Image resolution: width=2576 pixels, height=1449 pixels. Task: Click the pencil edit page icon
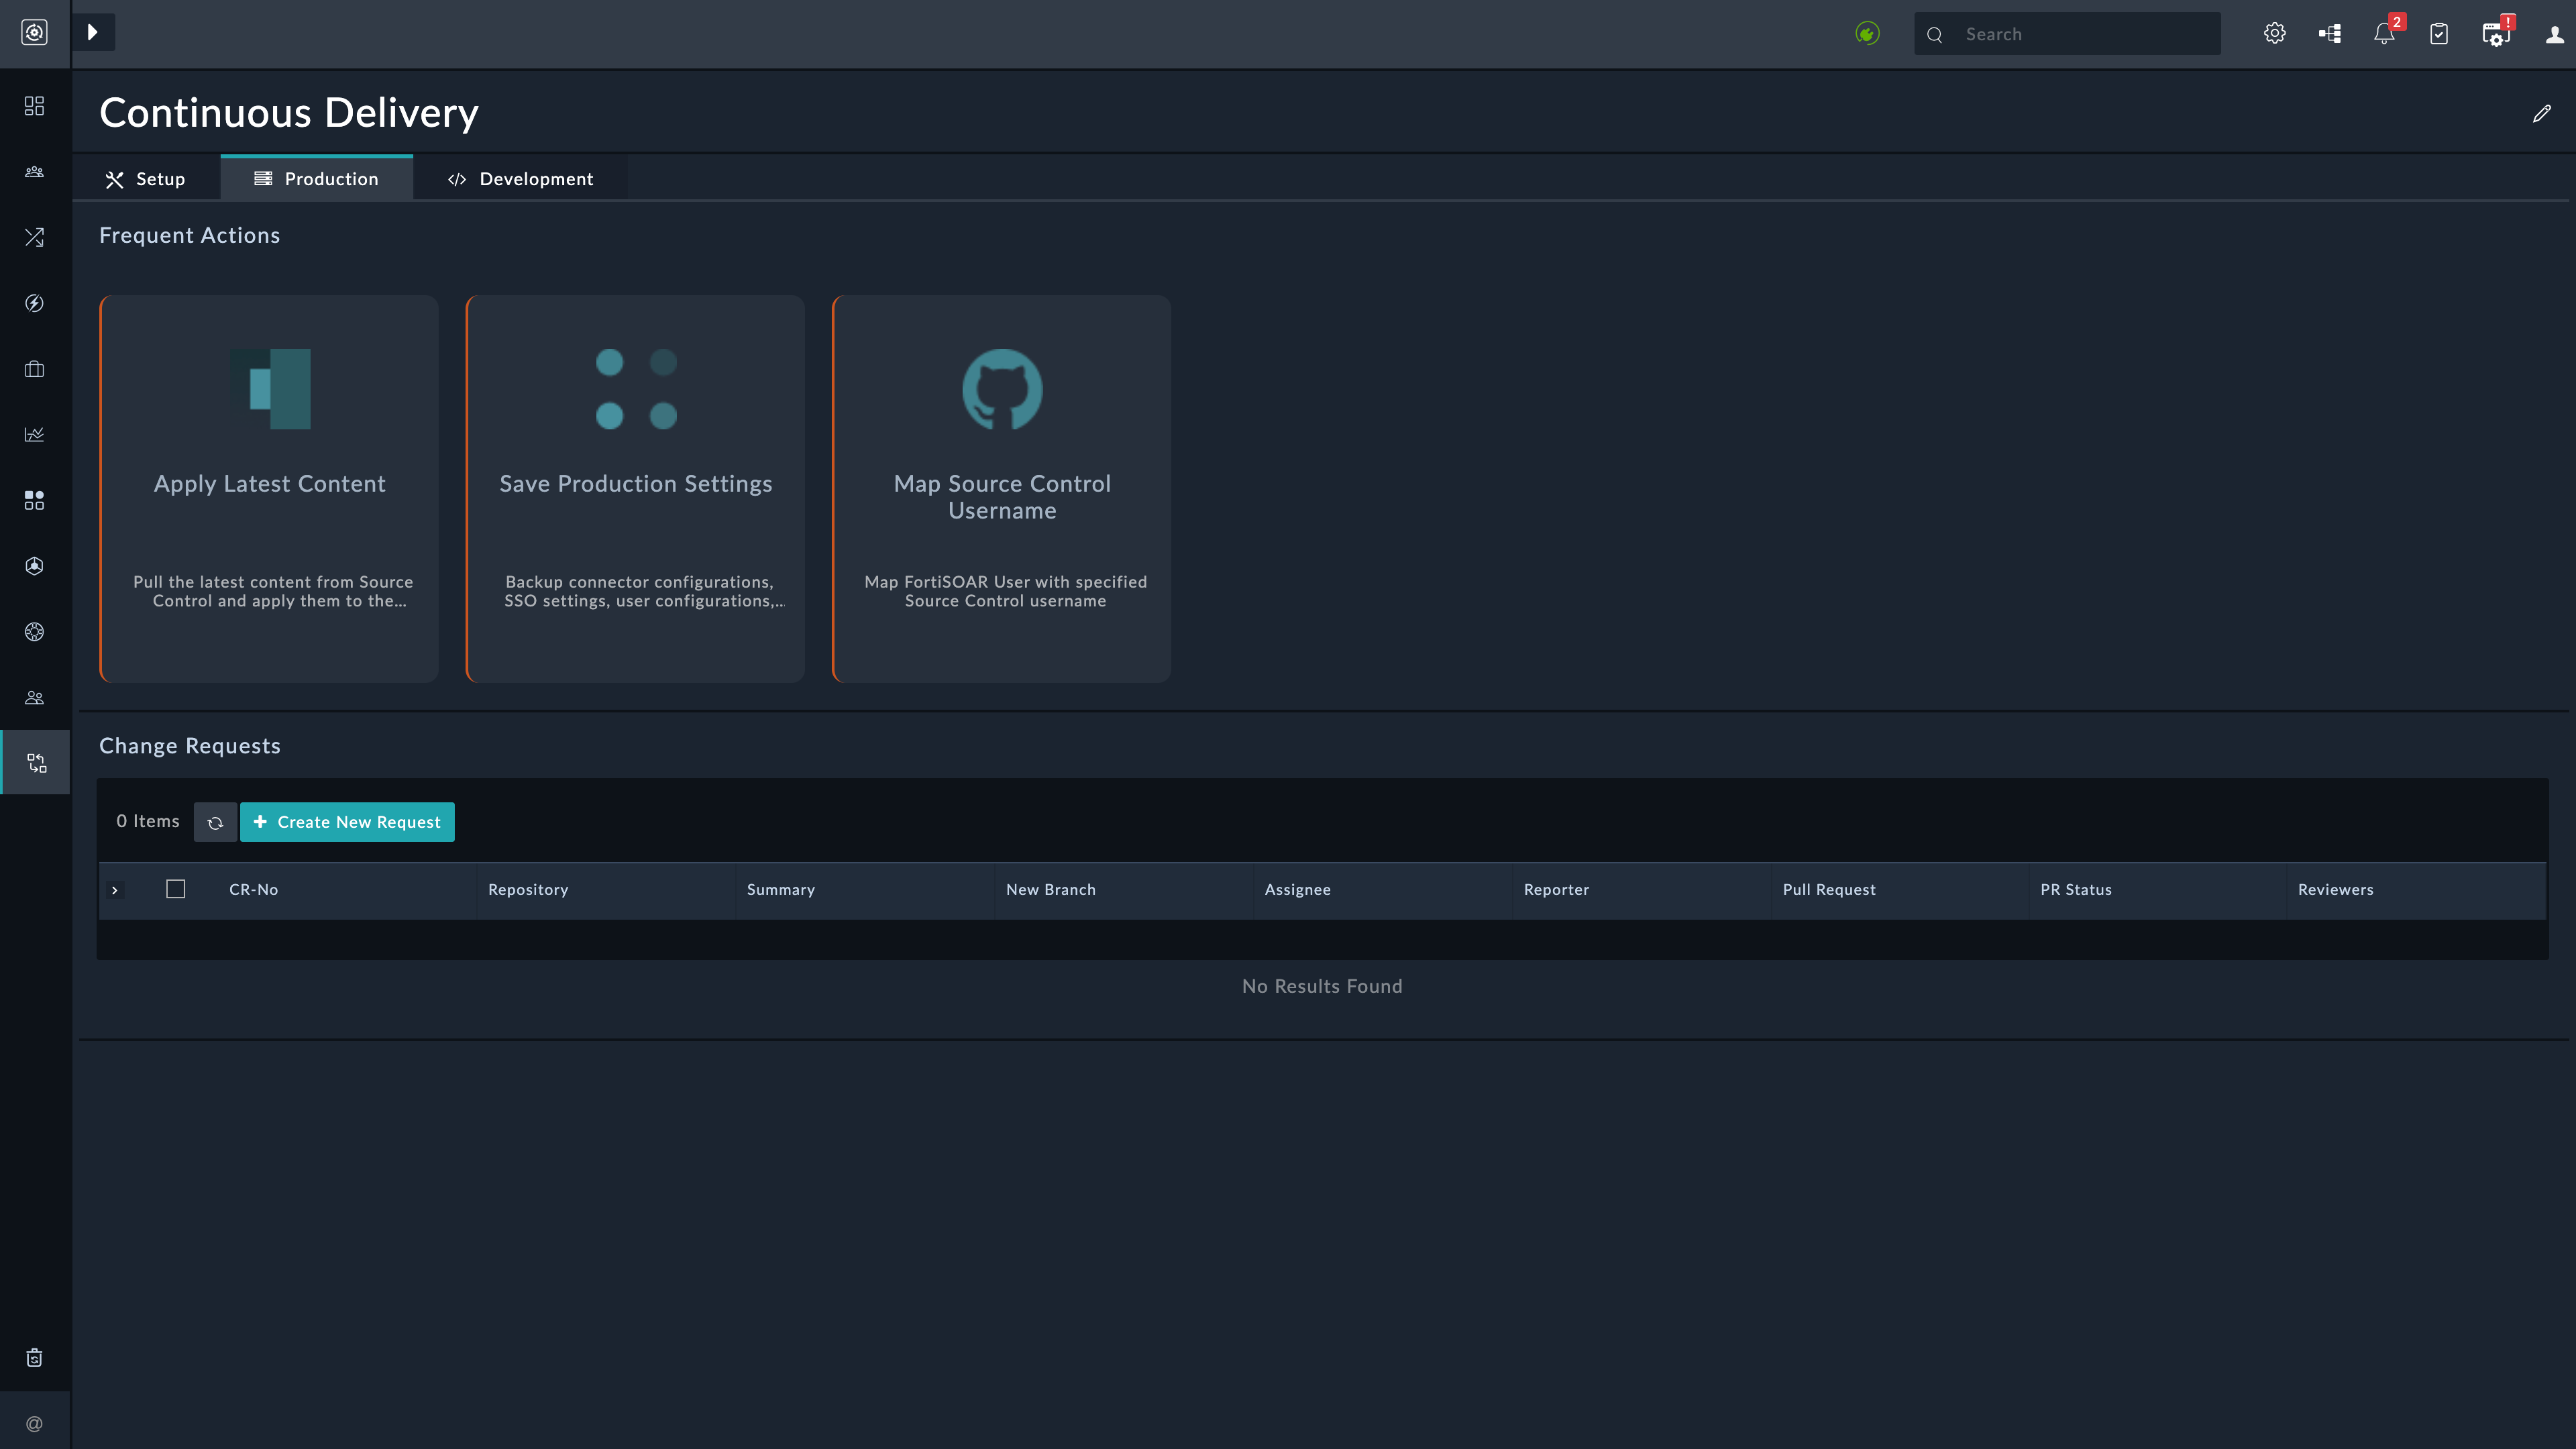2541,114
